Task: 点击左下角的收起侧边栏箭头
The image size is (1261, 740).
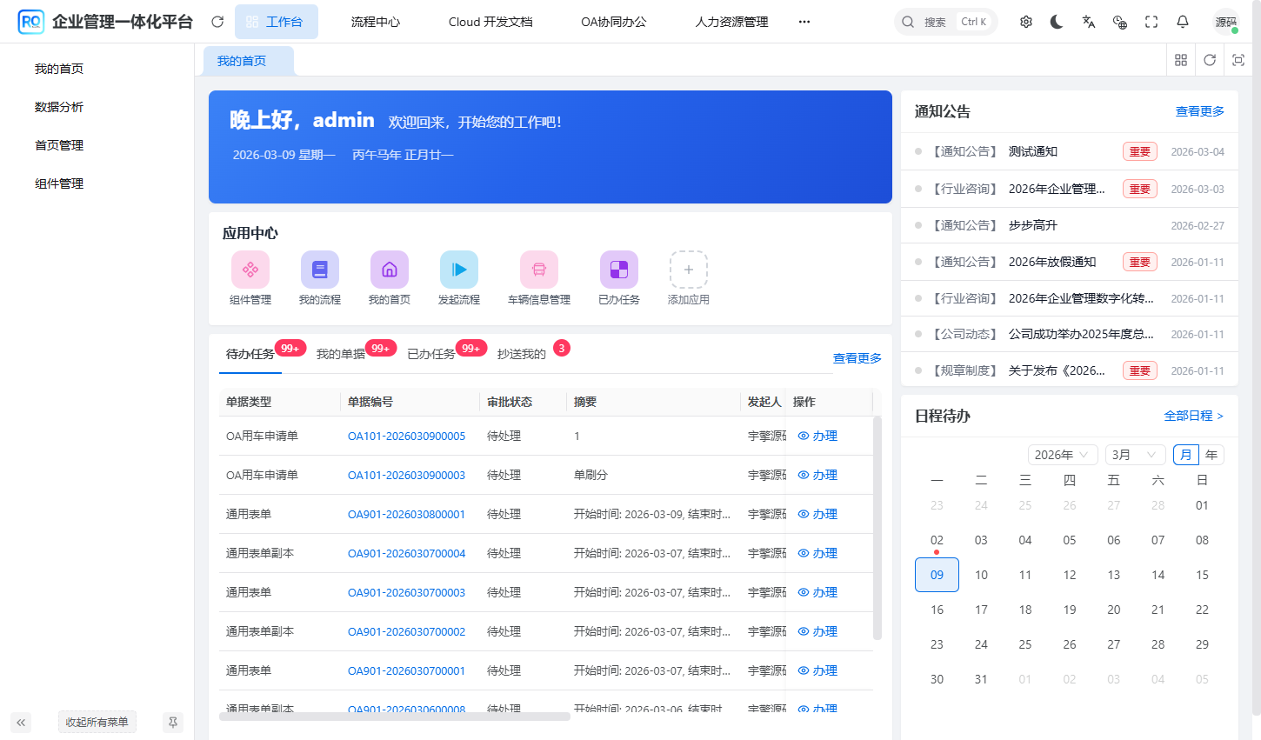Action: (x=20, y=722)
